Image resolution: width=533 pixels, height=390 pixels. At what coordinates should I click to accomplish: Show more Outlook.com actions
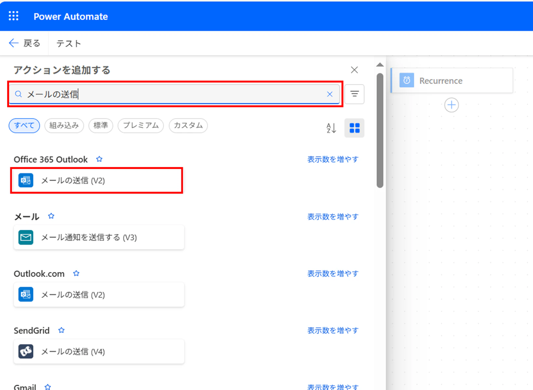pos(333,273)
